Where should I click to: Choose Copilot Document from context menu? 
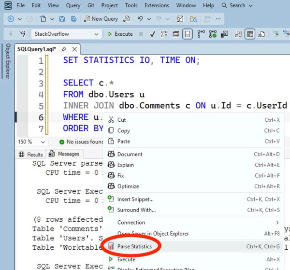[194, 154]
